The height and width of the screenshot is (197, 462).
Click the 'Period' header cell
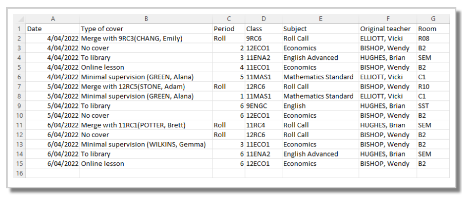click(228, 29)
